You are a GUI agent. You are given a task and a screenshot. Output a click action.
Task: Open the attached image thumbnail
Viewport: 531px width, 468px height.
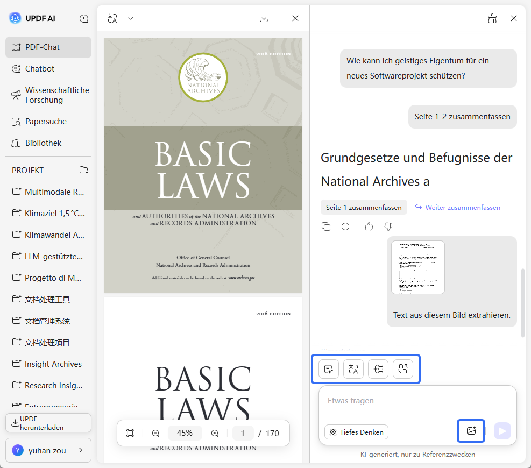[x=418, y=267]
